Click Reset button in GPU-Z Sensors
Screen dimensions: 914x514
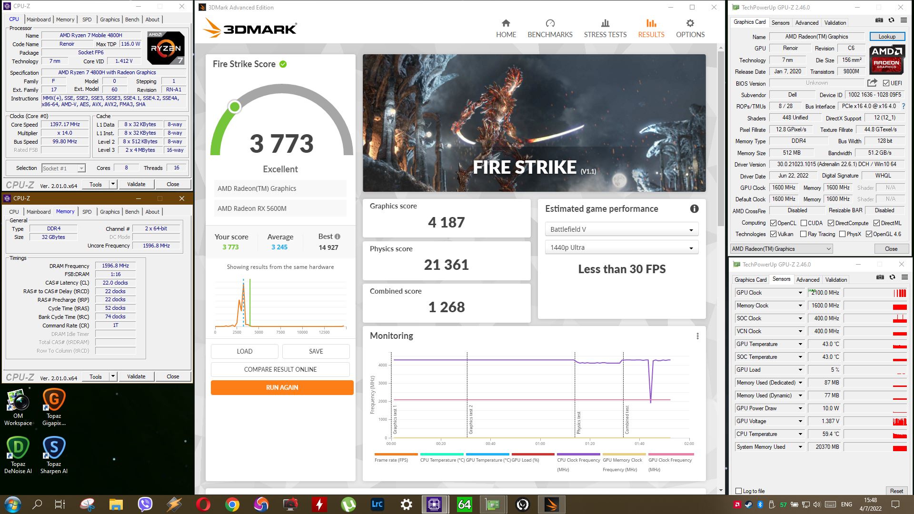click(x=896, y=491)
